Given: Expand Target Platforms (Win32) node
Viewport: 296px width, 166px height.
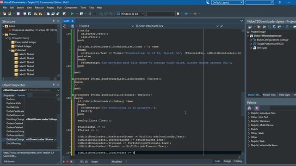Looking at the screenshot, I should click(251, 44).
